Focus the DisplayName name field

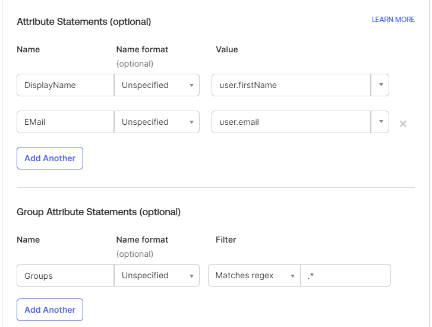pyautogui.click(x=65, y=85)
